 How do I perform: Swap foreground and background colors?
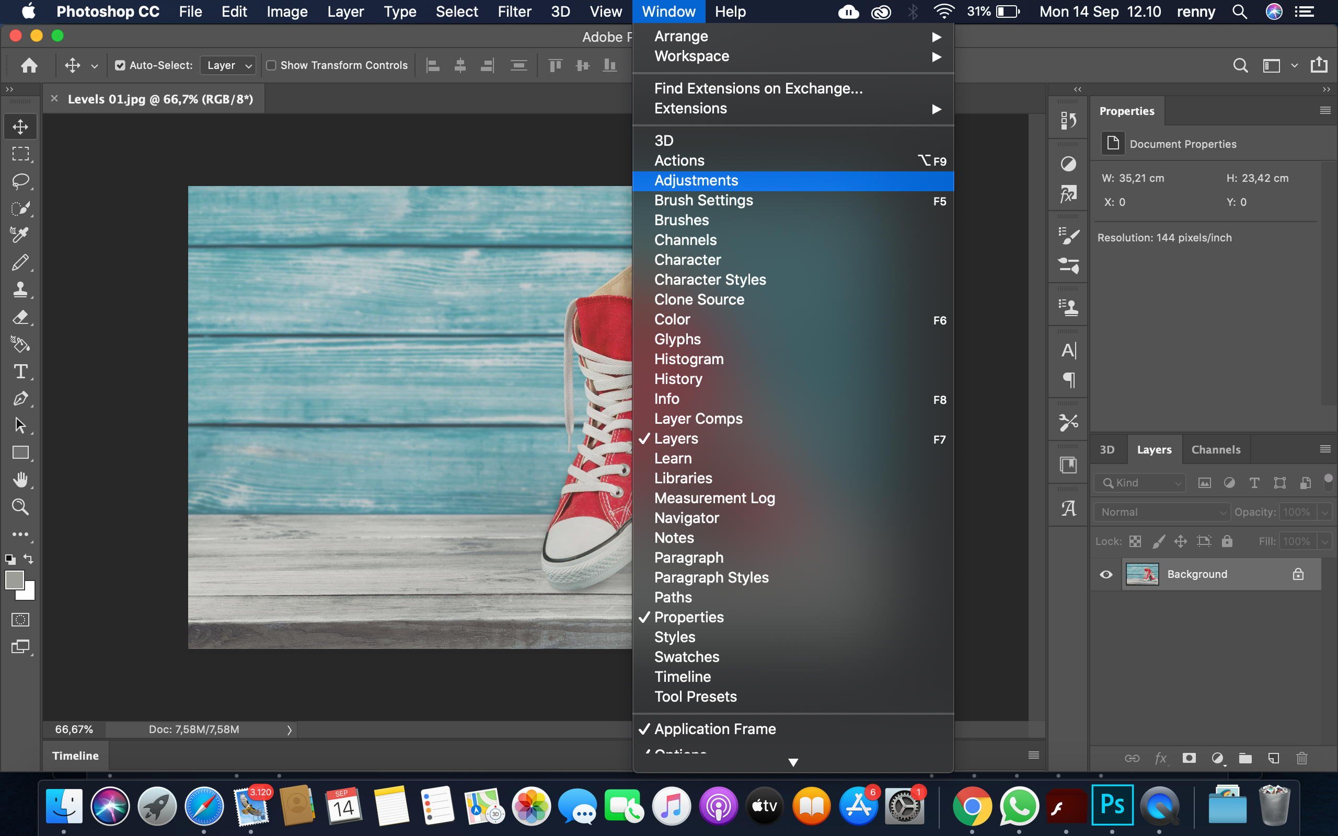(28, 559)
